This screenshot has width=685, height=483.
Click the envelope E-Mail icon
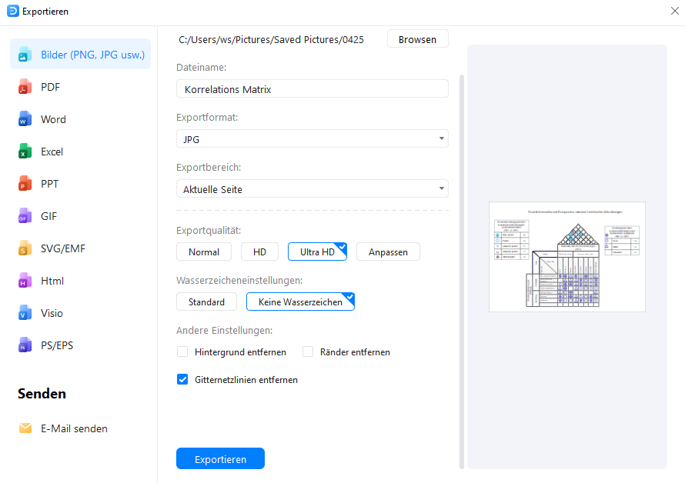pos(25,428)
